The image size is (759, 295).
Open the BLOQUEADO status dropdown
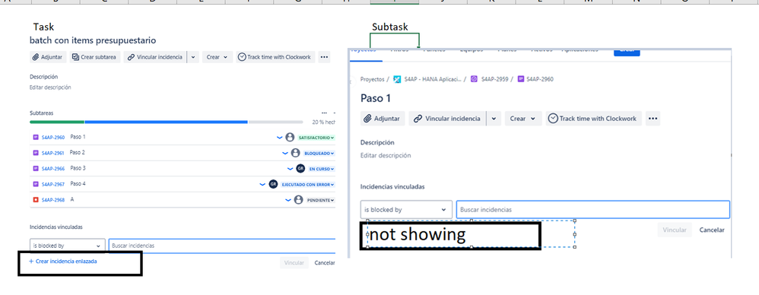pos(319,154)
